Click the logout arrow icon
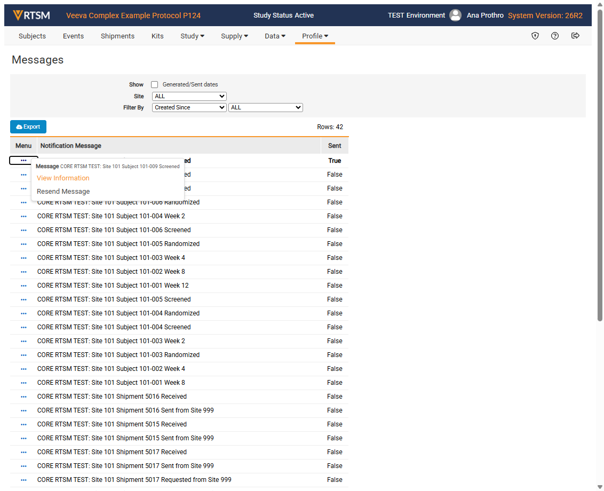This screenshot has height=491, width=604. point(575,36)
